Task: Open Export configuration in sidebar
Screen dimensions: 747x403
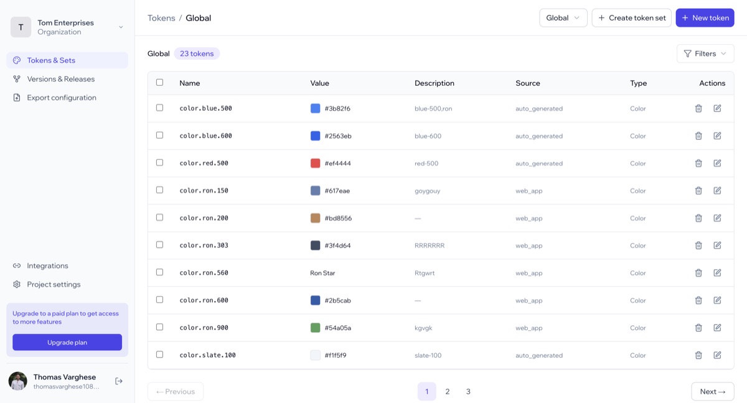Action: [x=67, y=98]
